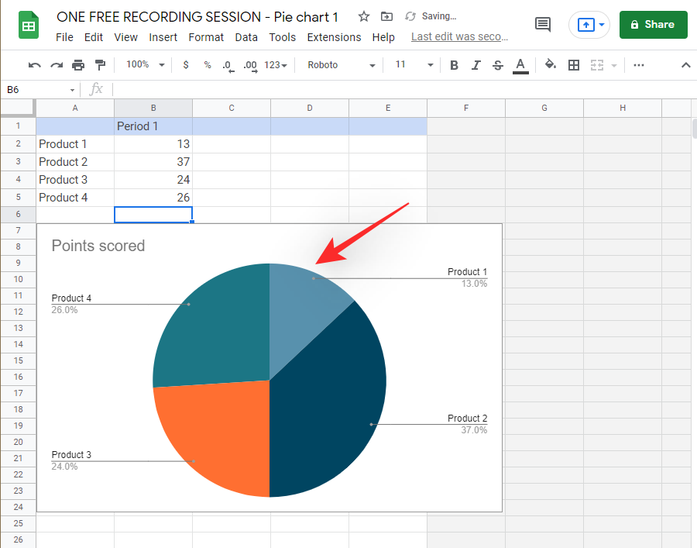
Task: Expand the Roboto font dropdown
Action: point(341,65)
